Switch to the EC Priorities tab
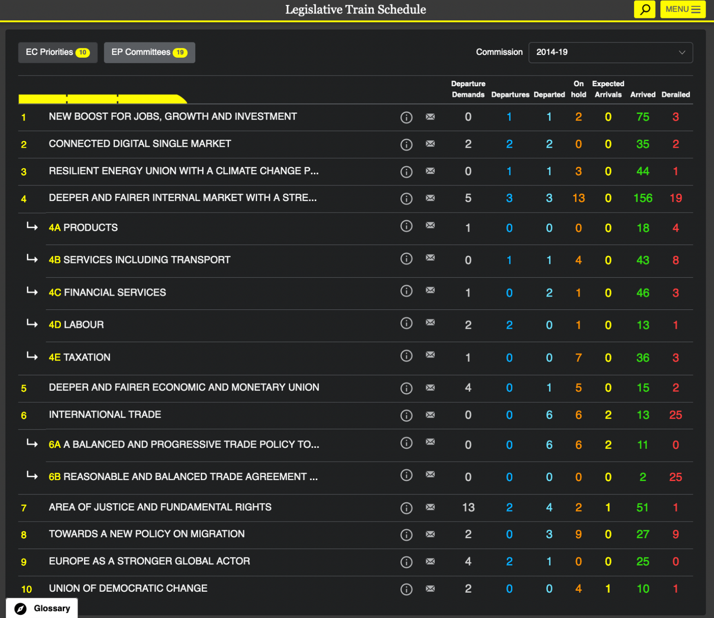714x618 pixels. (x=58, y=53)
